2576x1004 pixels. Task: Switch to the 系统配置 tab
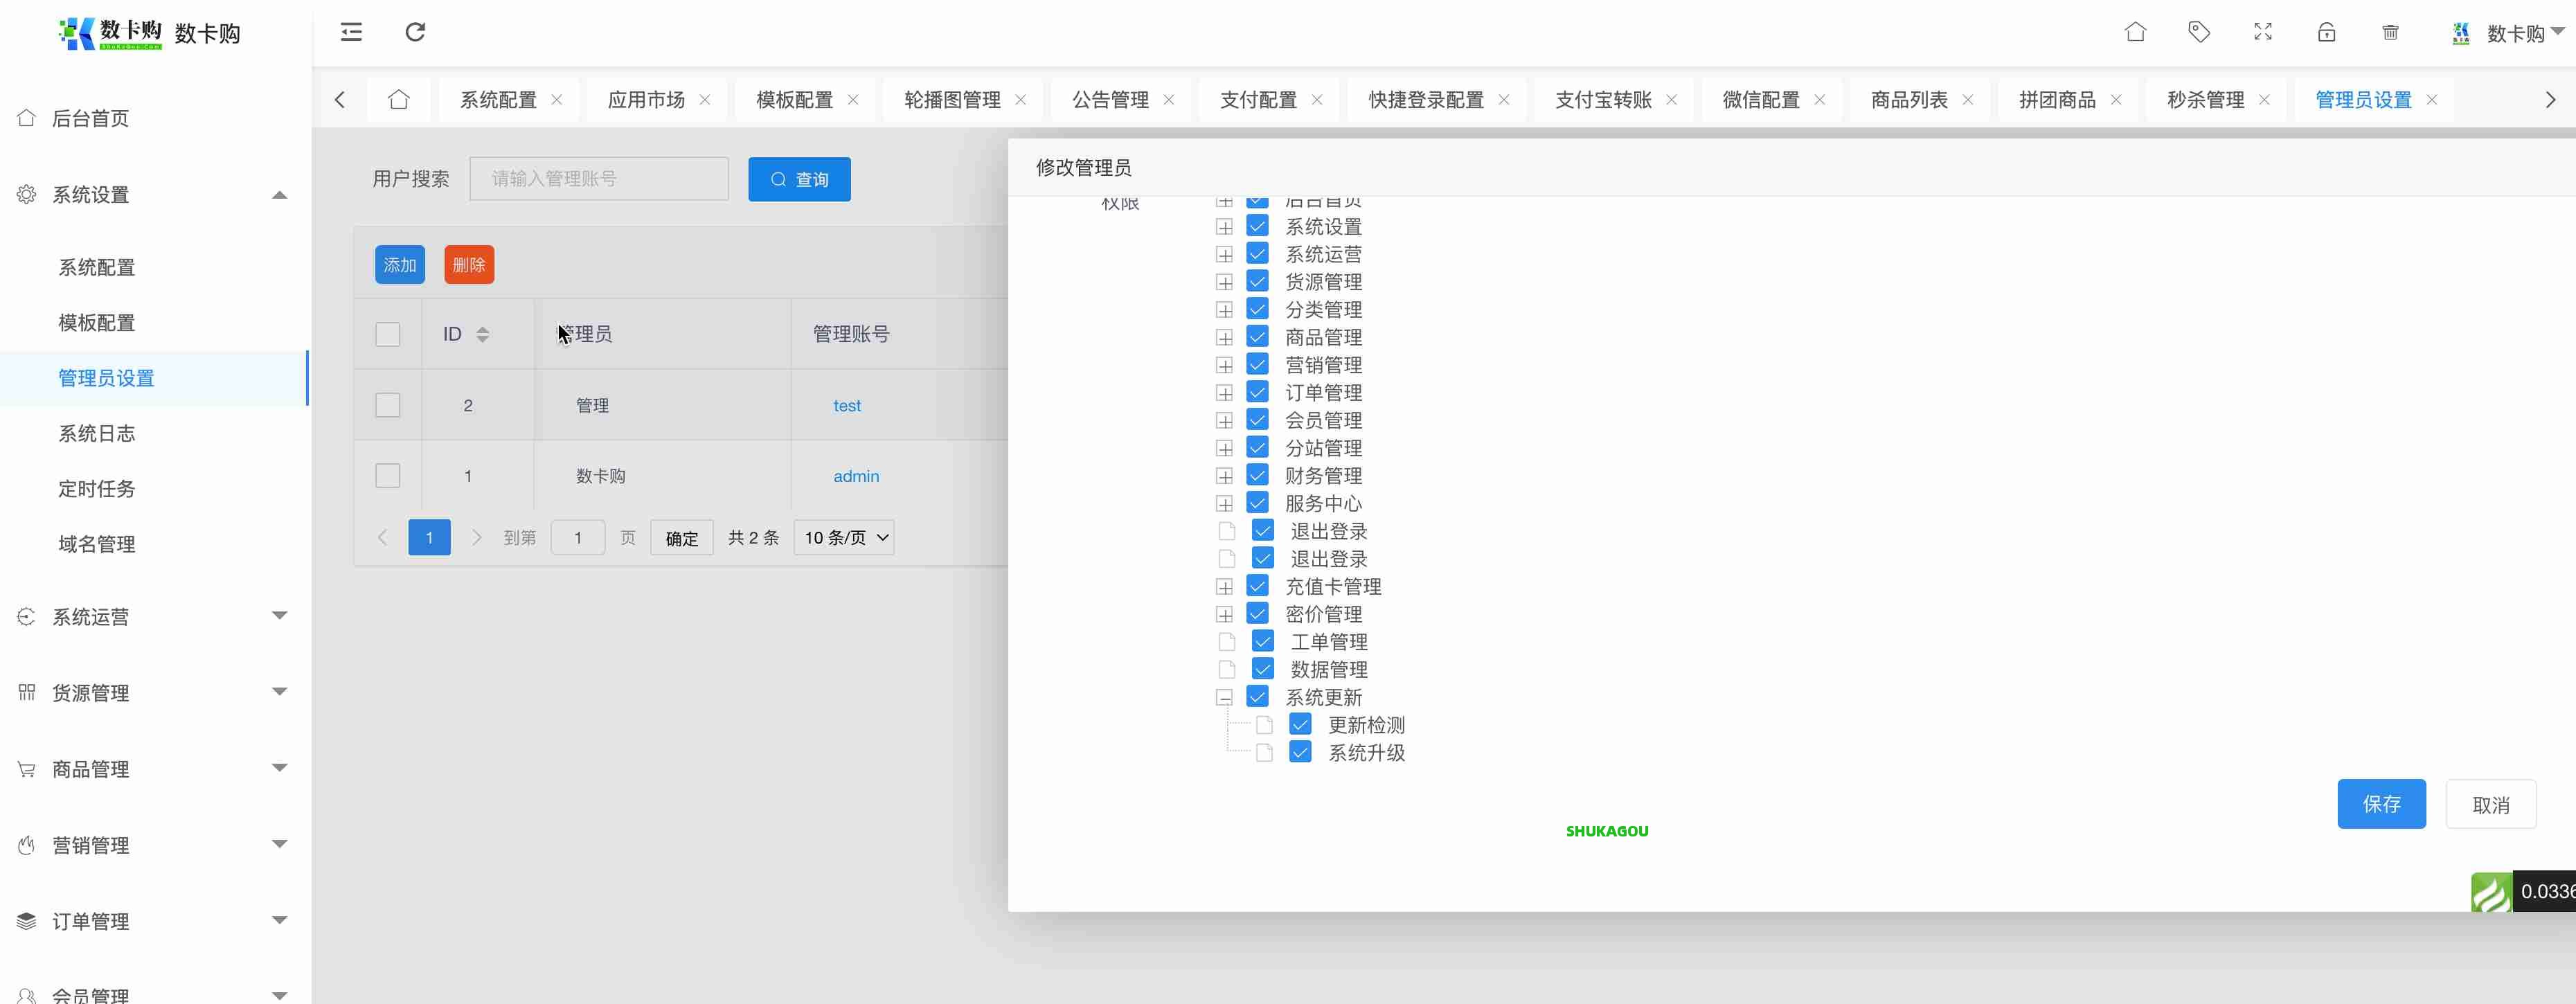[499, 99]
